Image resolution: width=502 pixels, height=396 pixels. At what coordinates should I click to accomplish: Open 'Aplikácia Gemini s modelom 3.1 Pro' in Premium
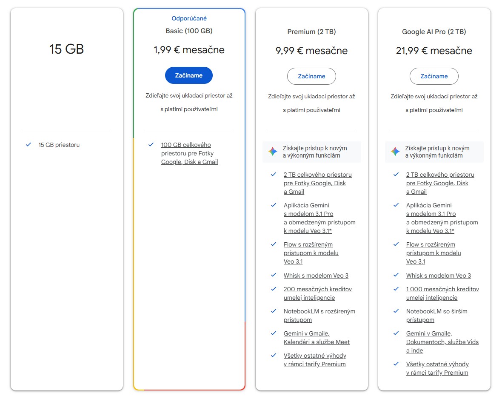(319, 218)
